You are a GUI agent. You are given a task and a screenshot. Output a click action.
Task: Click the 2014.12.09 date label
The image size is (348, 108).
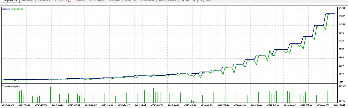[x=157, y=105]
